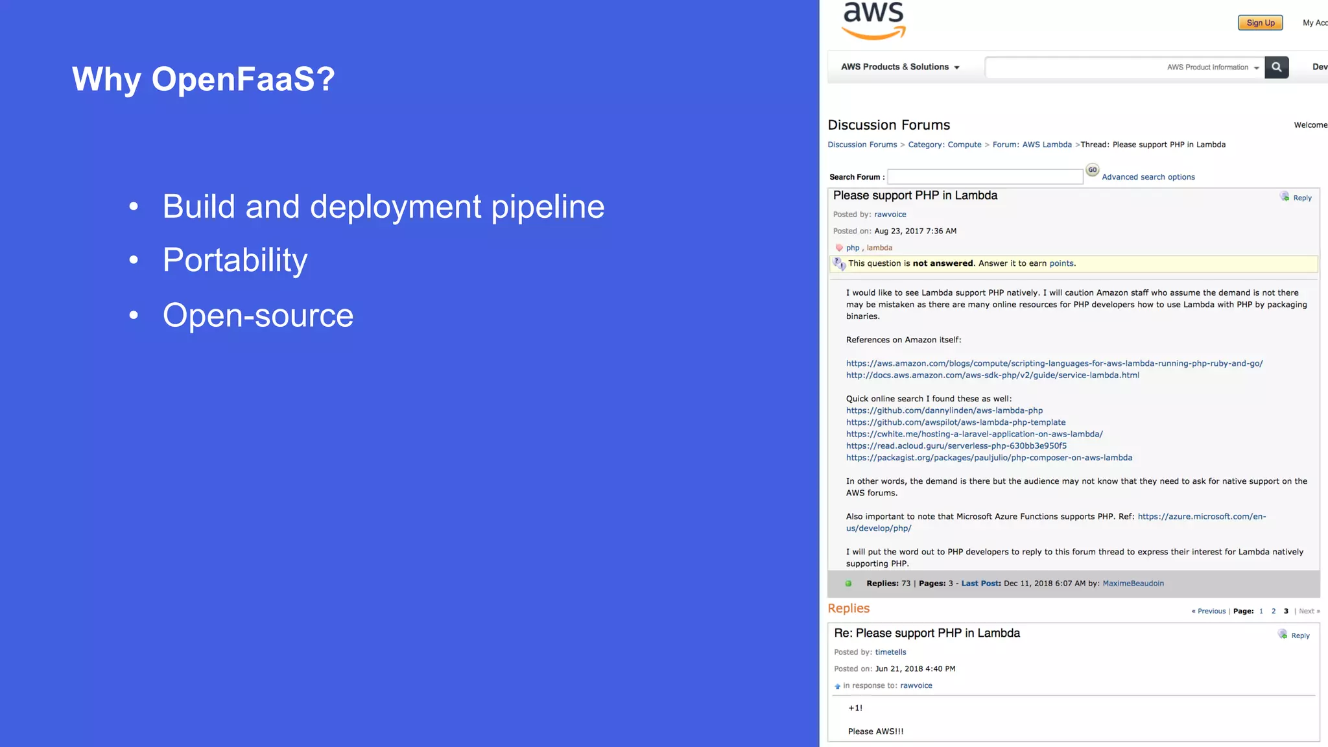
Task: Open awspilot aws-lambda-php-template link
Action: point(955,422)
